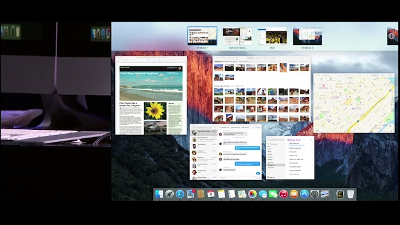Open green FaceTime icon in Dock
This screenshot has height=225, width=400.
(273, 194)
